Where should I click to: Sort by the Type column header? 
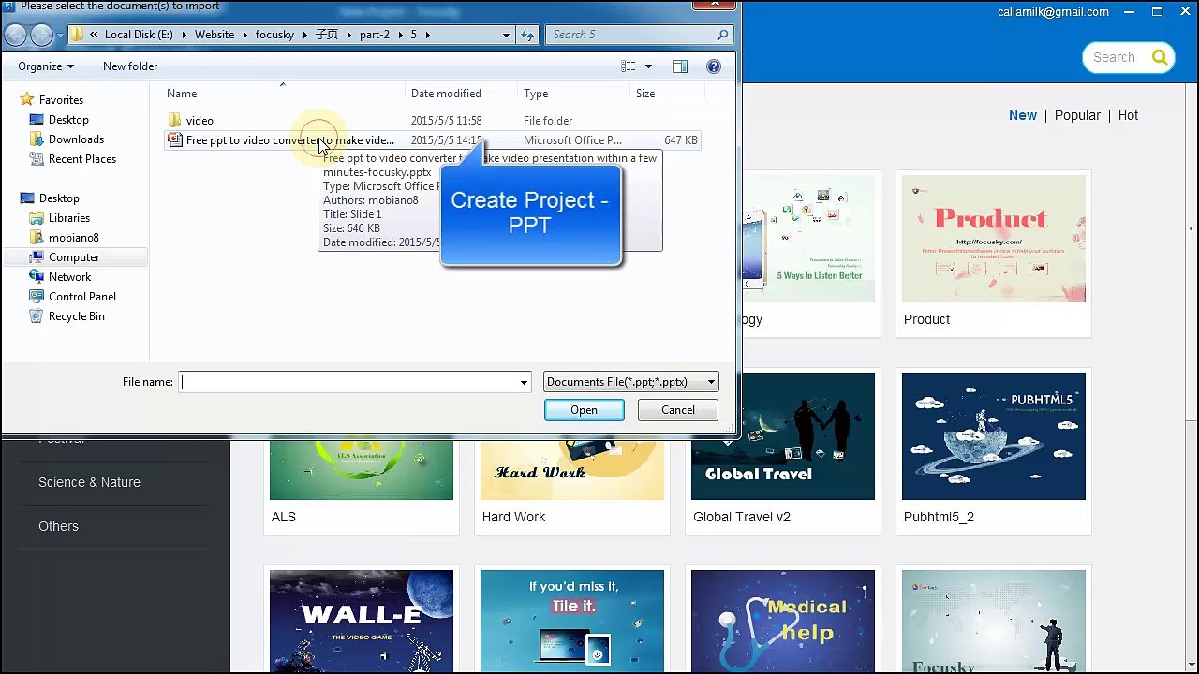[574, 94]
